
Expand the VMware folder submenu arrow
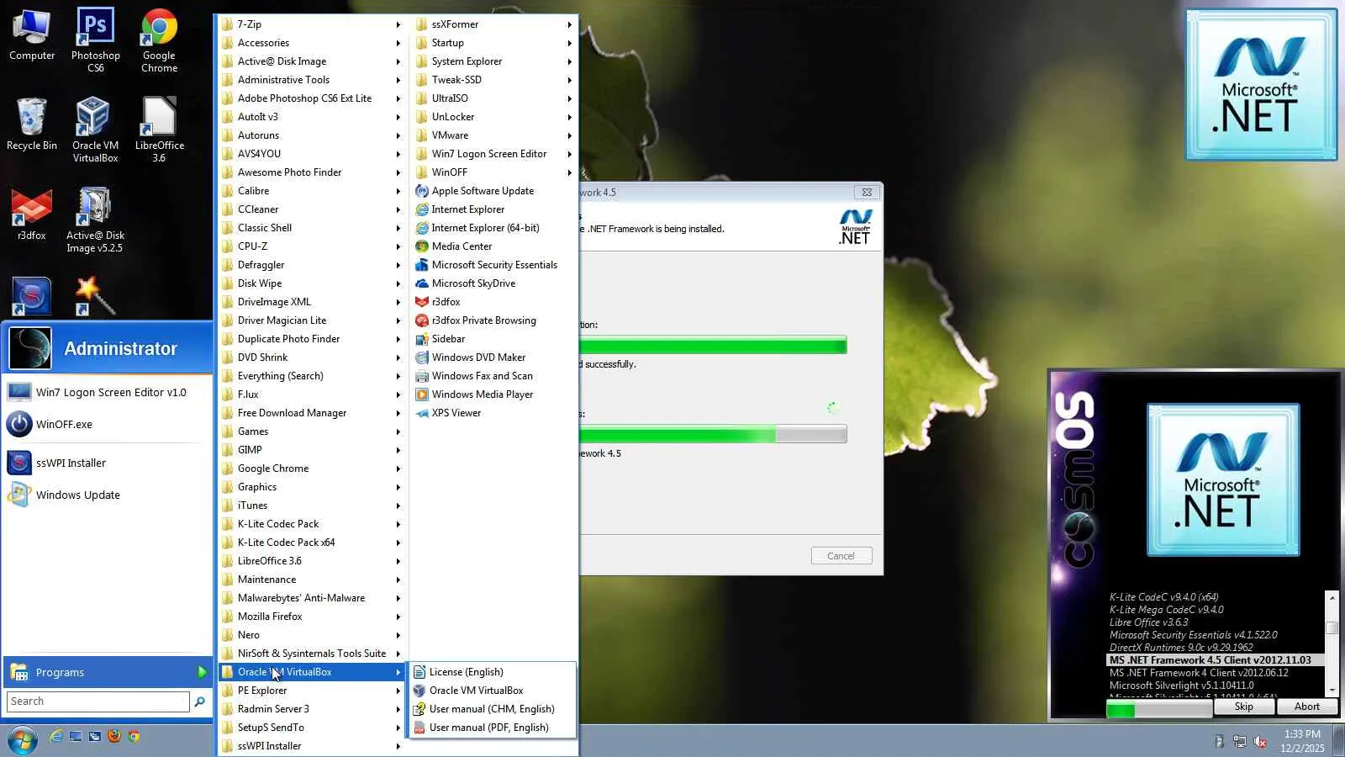[569, 135]
